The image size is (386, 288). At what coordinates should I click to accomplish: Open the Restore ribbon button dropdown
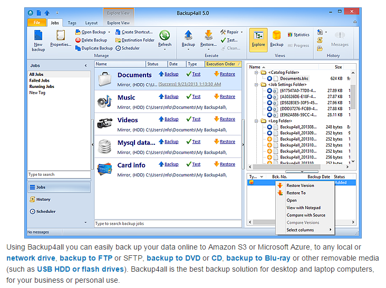(x=208, y=49)
